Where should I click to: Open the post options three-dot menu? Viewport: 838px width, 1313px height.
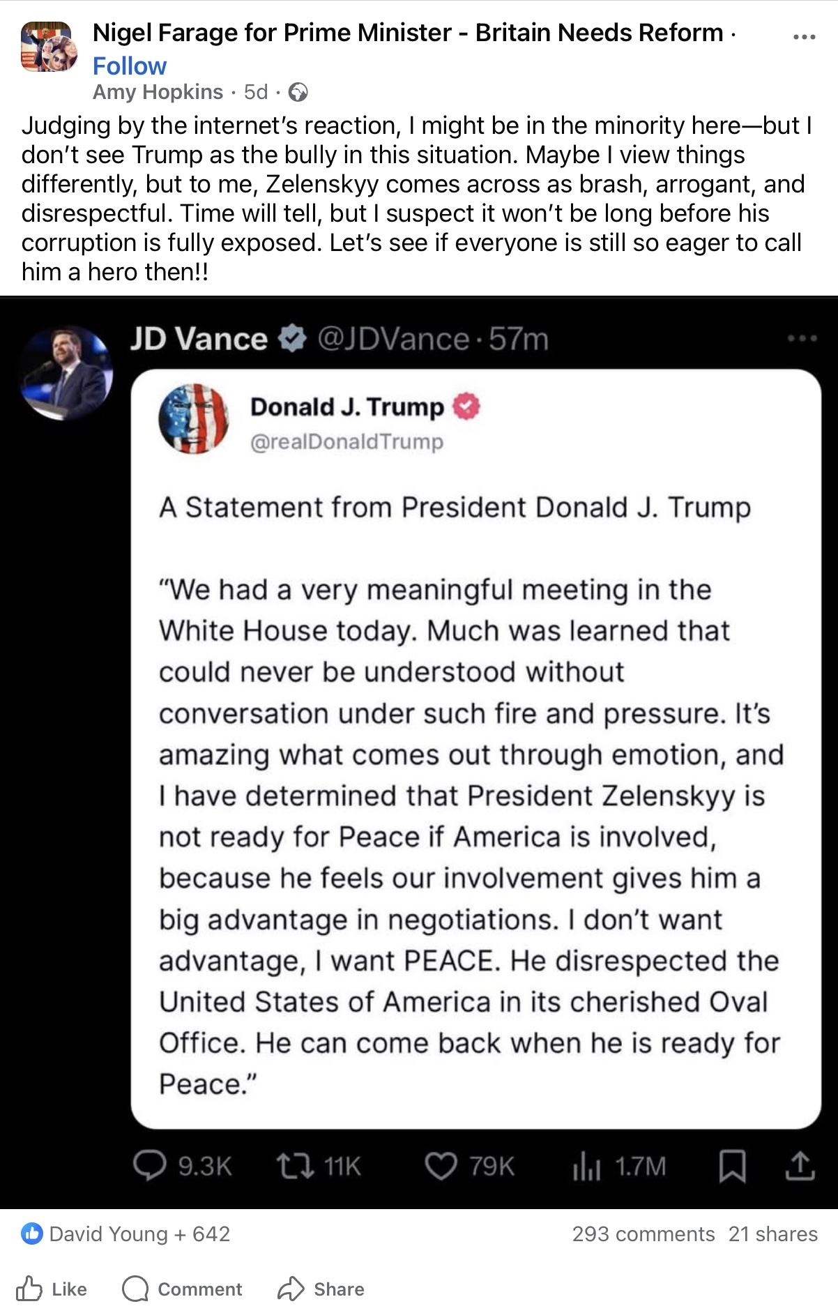click(x=804, y=37)
